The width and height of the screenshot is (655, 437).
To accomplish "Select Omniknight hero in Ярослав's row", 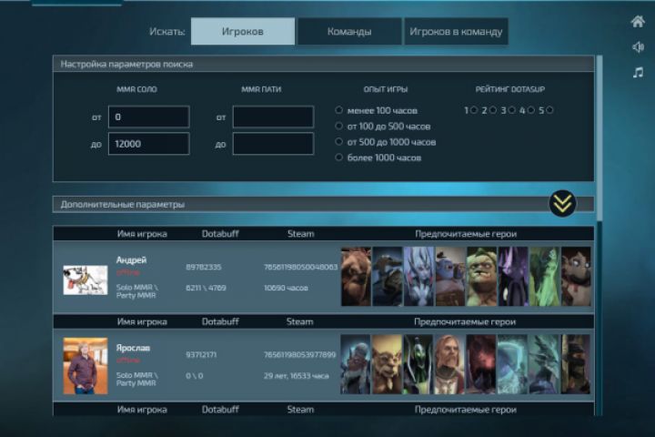I will (449, 364).
